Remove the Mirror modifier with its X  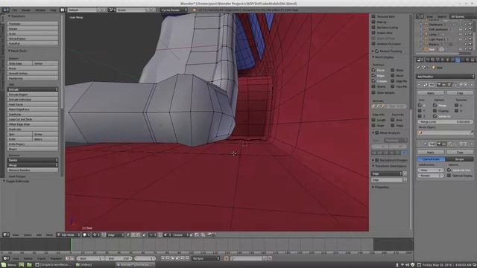coord(471,85)
